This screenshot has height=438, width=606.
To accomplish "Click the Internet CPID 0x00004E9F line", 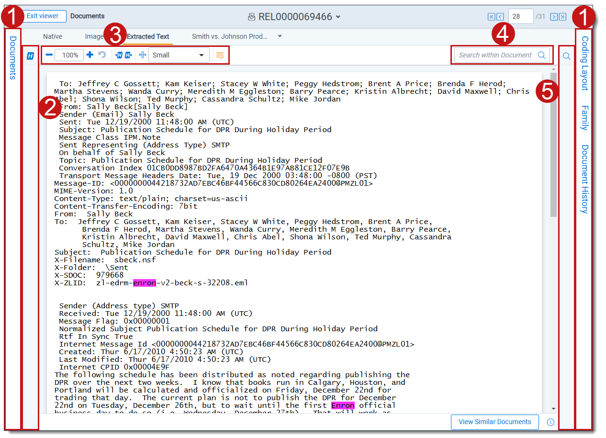I will 114,367.
